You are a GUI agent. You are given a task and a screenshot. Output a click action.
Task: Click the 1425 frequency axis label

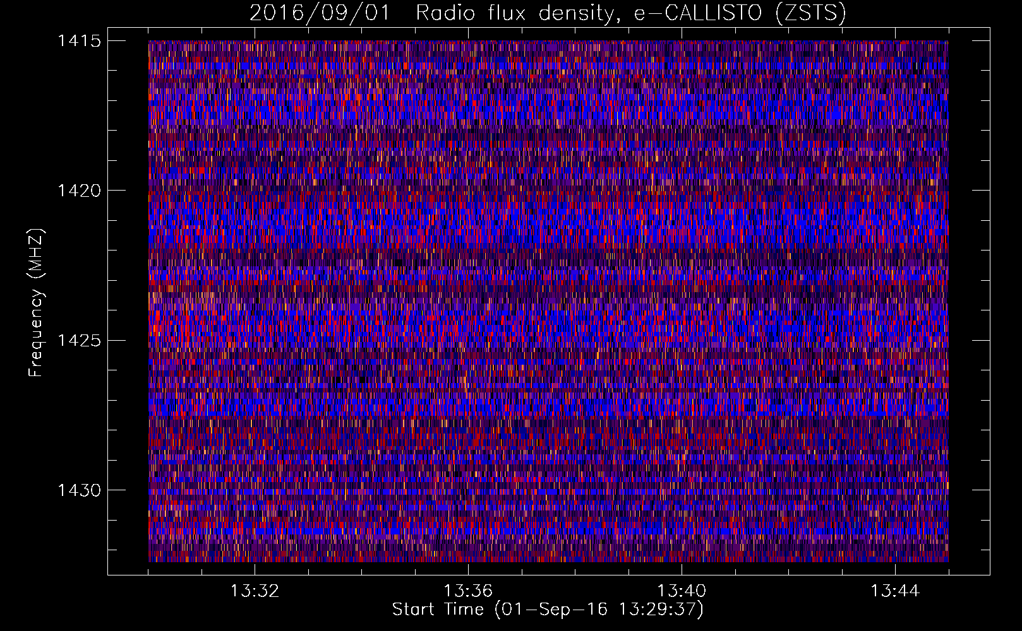(80, 341)
